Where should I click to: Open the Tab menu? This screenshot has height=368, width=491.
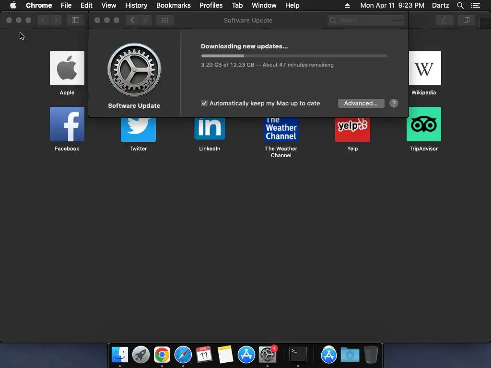pyautogui.click(x=237, y=5)
